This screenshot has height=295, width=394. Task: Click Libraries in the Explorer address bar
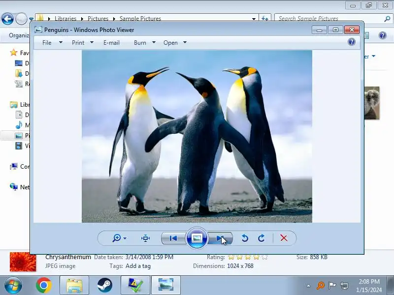point(66,19)
